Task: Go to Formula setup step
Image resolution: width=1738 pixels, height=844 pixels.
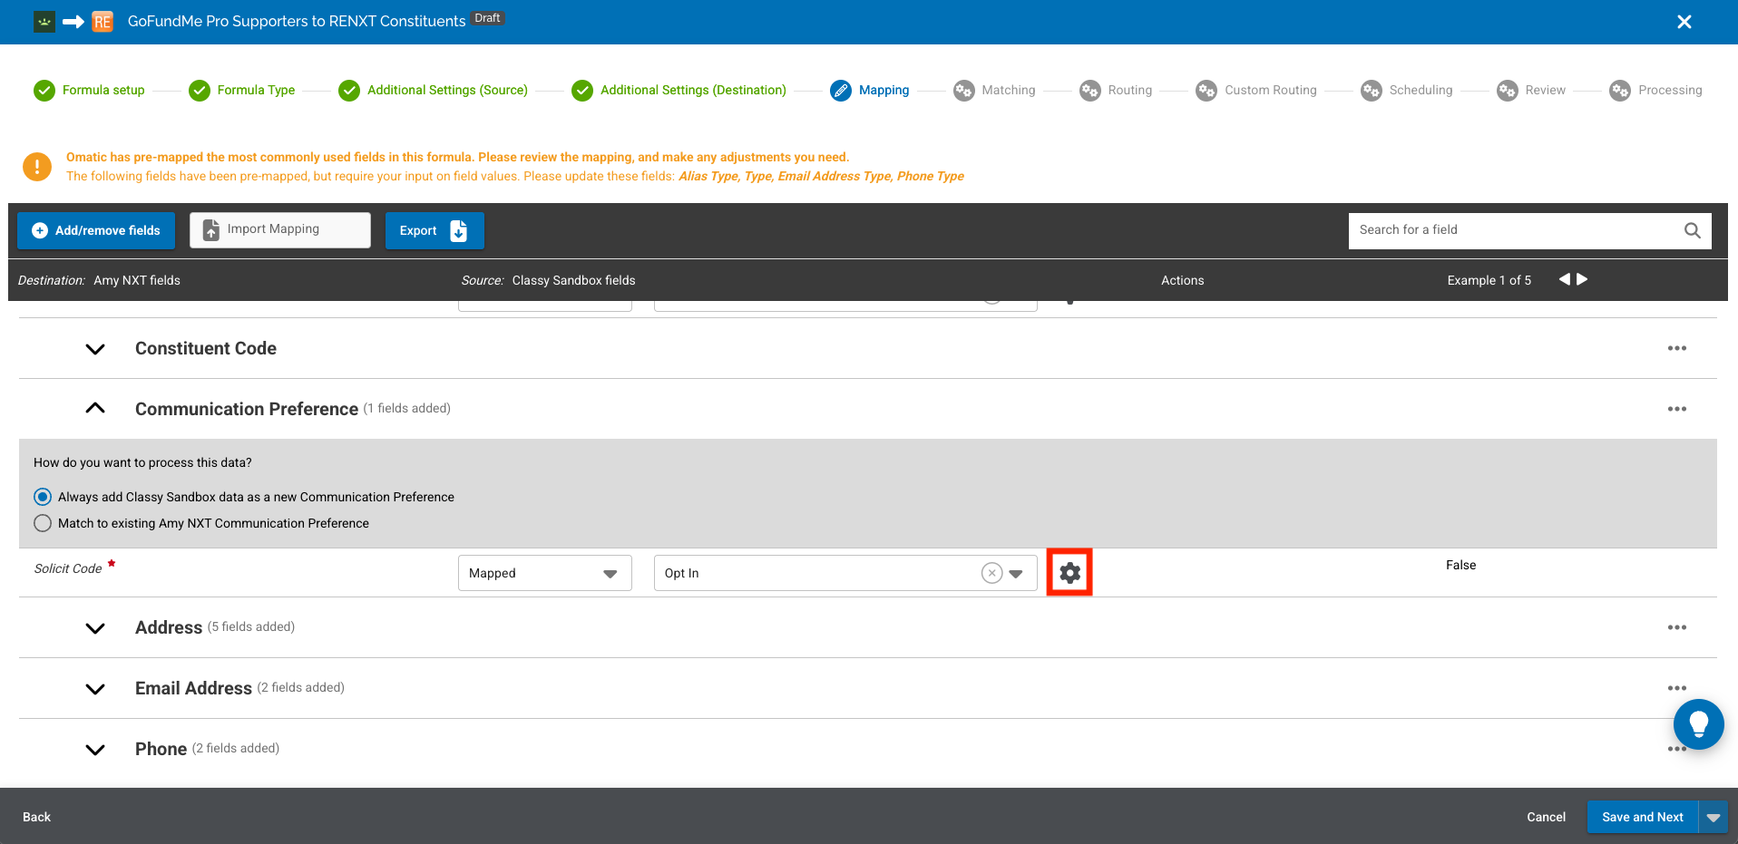Action: tap(89, 90)
